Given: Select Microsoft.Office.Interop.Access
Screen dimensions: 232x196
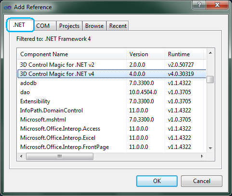Looking at the screenshot, I should pos(112,129).
